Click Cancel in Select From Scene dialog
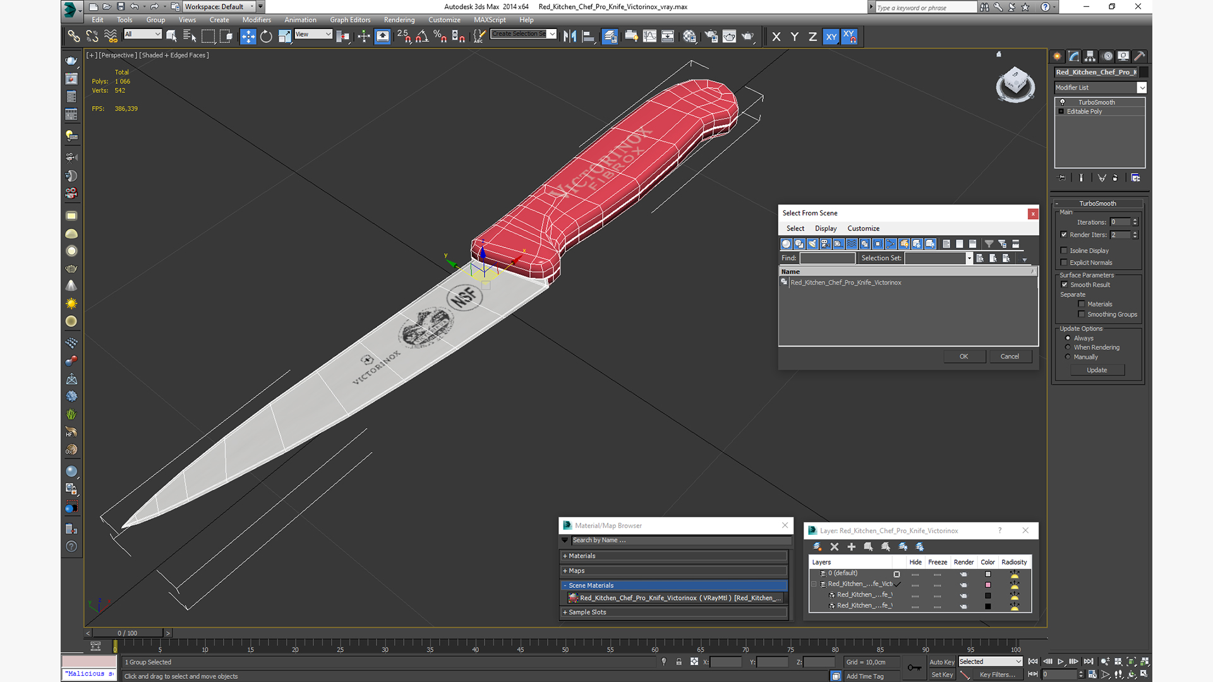The height and width of the screenshot is (682, 1213). point(1010,356)
